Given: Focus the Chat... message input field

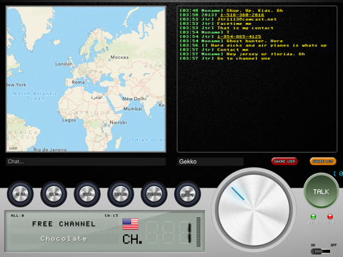Looking at the screenshot, I should tap(86, 161).
